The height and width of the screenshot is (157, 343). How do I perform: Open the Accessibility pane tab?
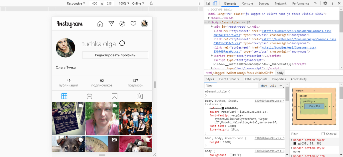point(299,79)
